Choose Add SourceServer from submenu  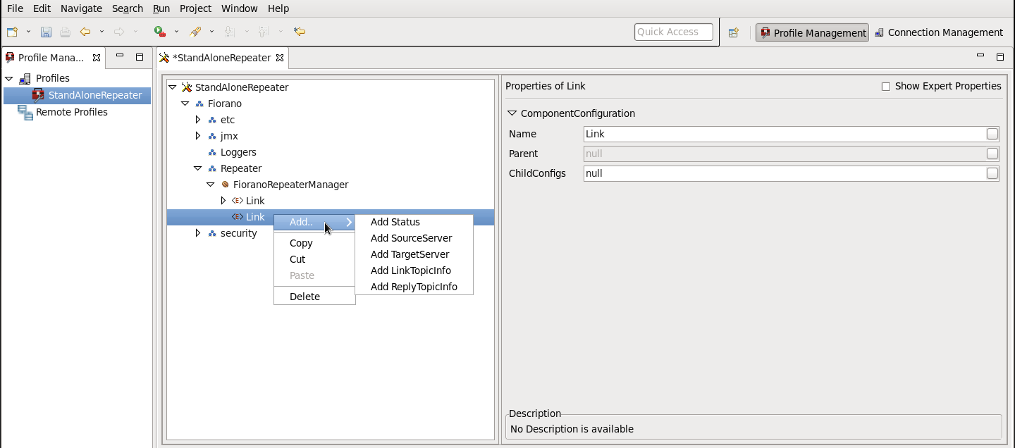[414, 238]
